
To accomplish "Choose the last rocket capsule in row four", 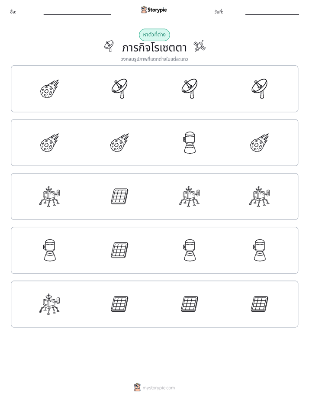I will point(260,250).
